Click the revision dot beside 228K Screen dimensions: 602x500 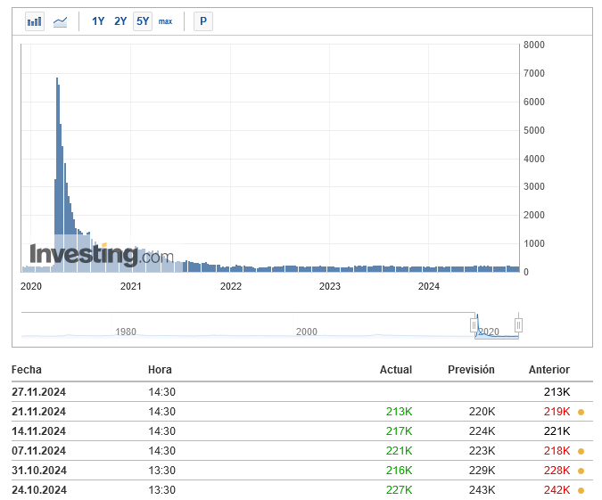581,471
